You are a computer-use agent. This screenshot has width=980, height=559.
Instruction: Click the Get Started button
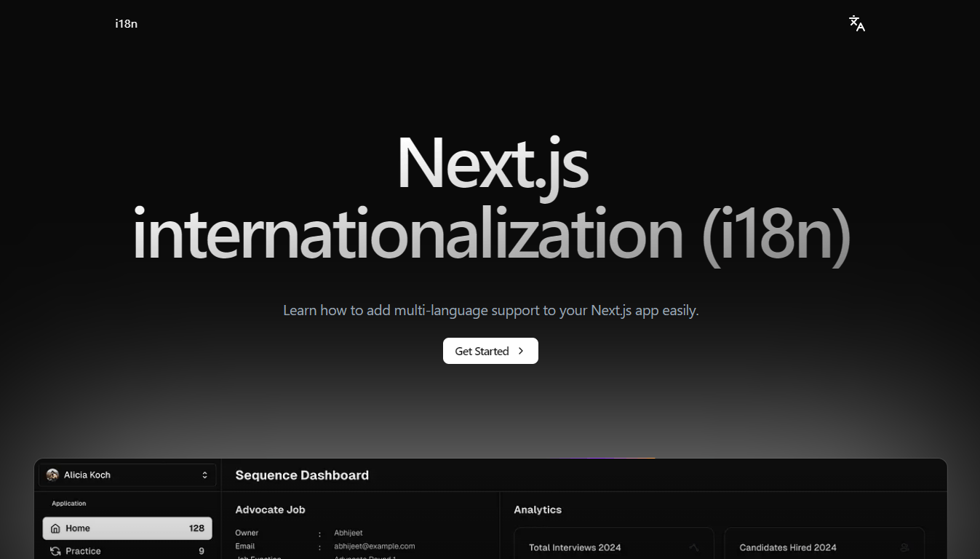coord(490,351)
